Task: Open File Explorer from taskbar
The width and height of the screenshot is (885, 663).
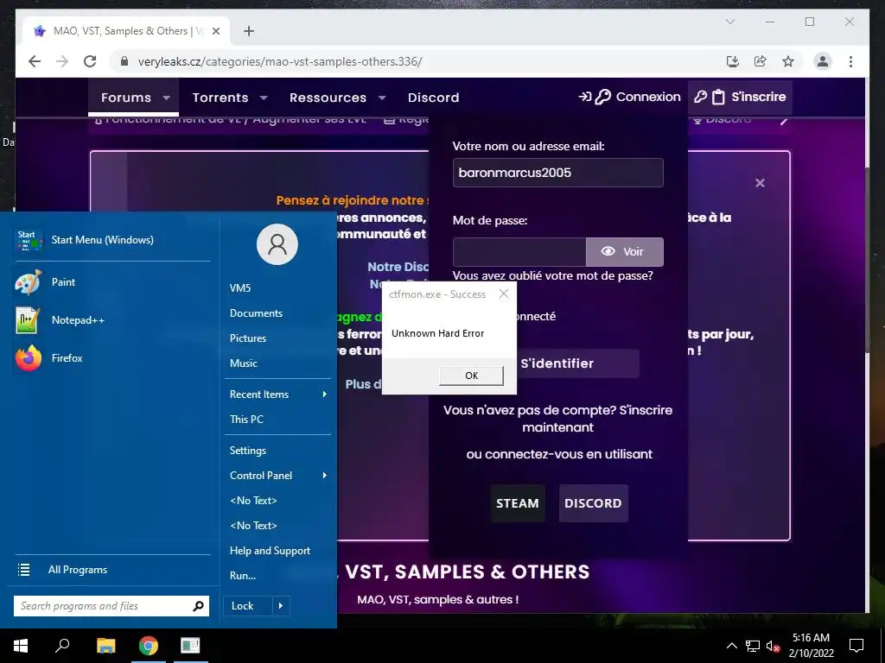Action: tap(105, 646)
